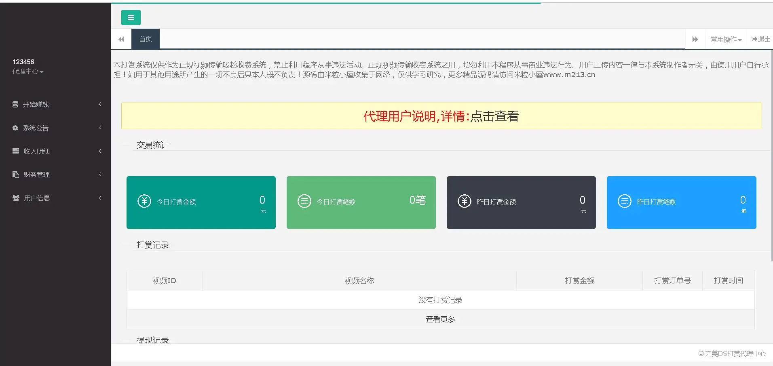Click 查看更多 under reward records
Screen dimensions: 773x366
[440, 319]
